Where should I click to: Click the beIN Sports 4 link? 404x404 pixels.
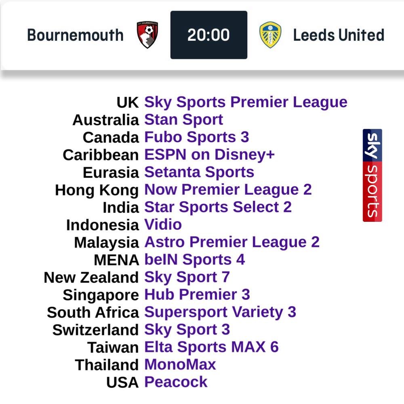click(195, 260)
